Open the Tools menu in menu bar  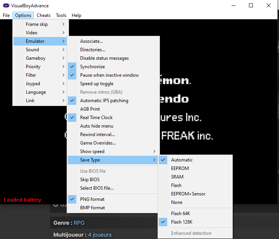click(61, 15)
